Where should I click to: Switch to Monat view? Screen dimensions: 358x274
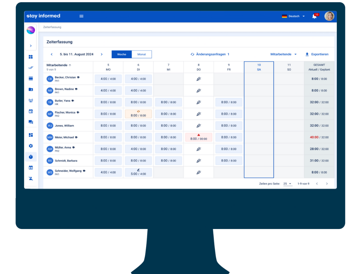[141, 54]
